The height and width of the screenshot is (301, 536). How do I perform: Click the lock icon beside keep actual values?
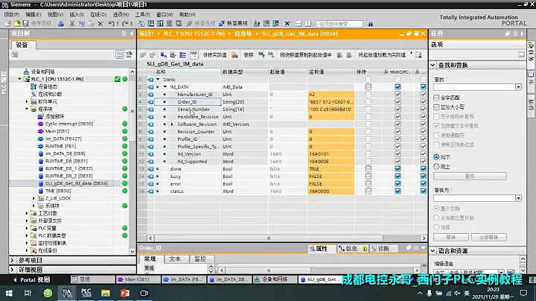pos(234,54)
